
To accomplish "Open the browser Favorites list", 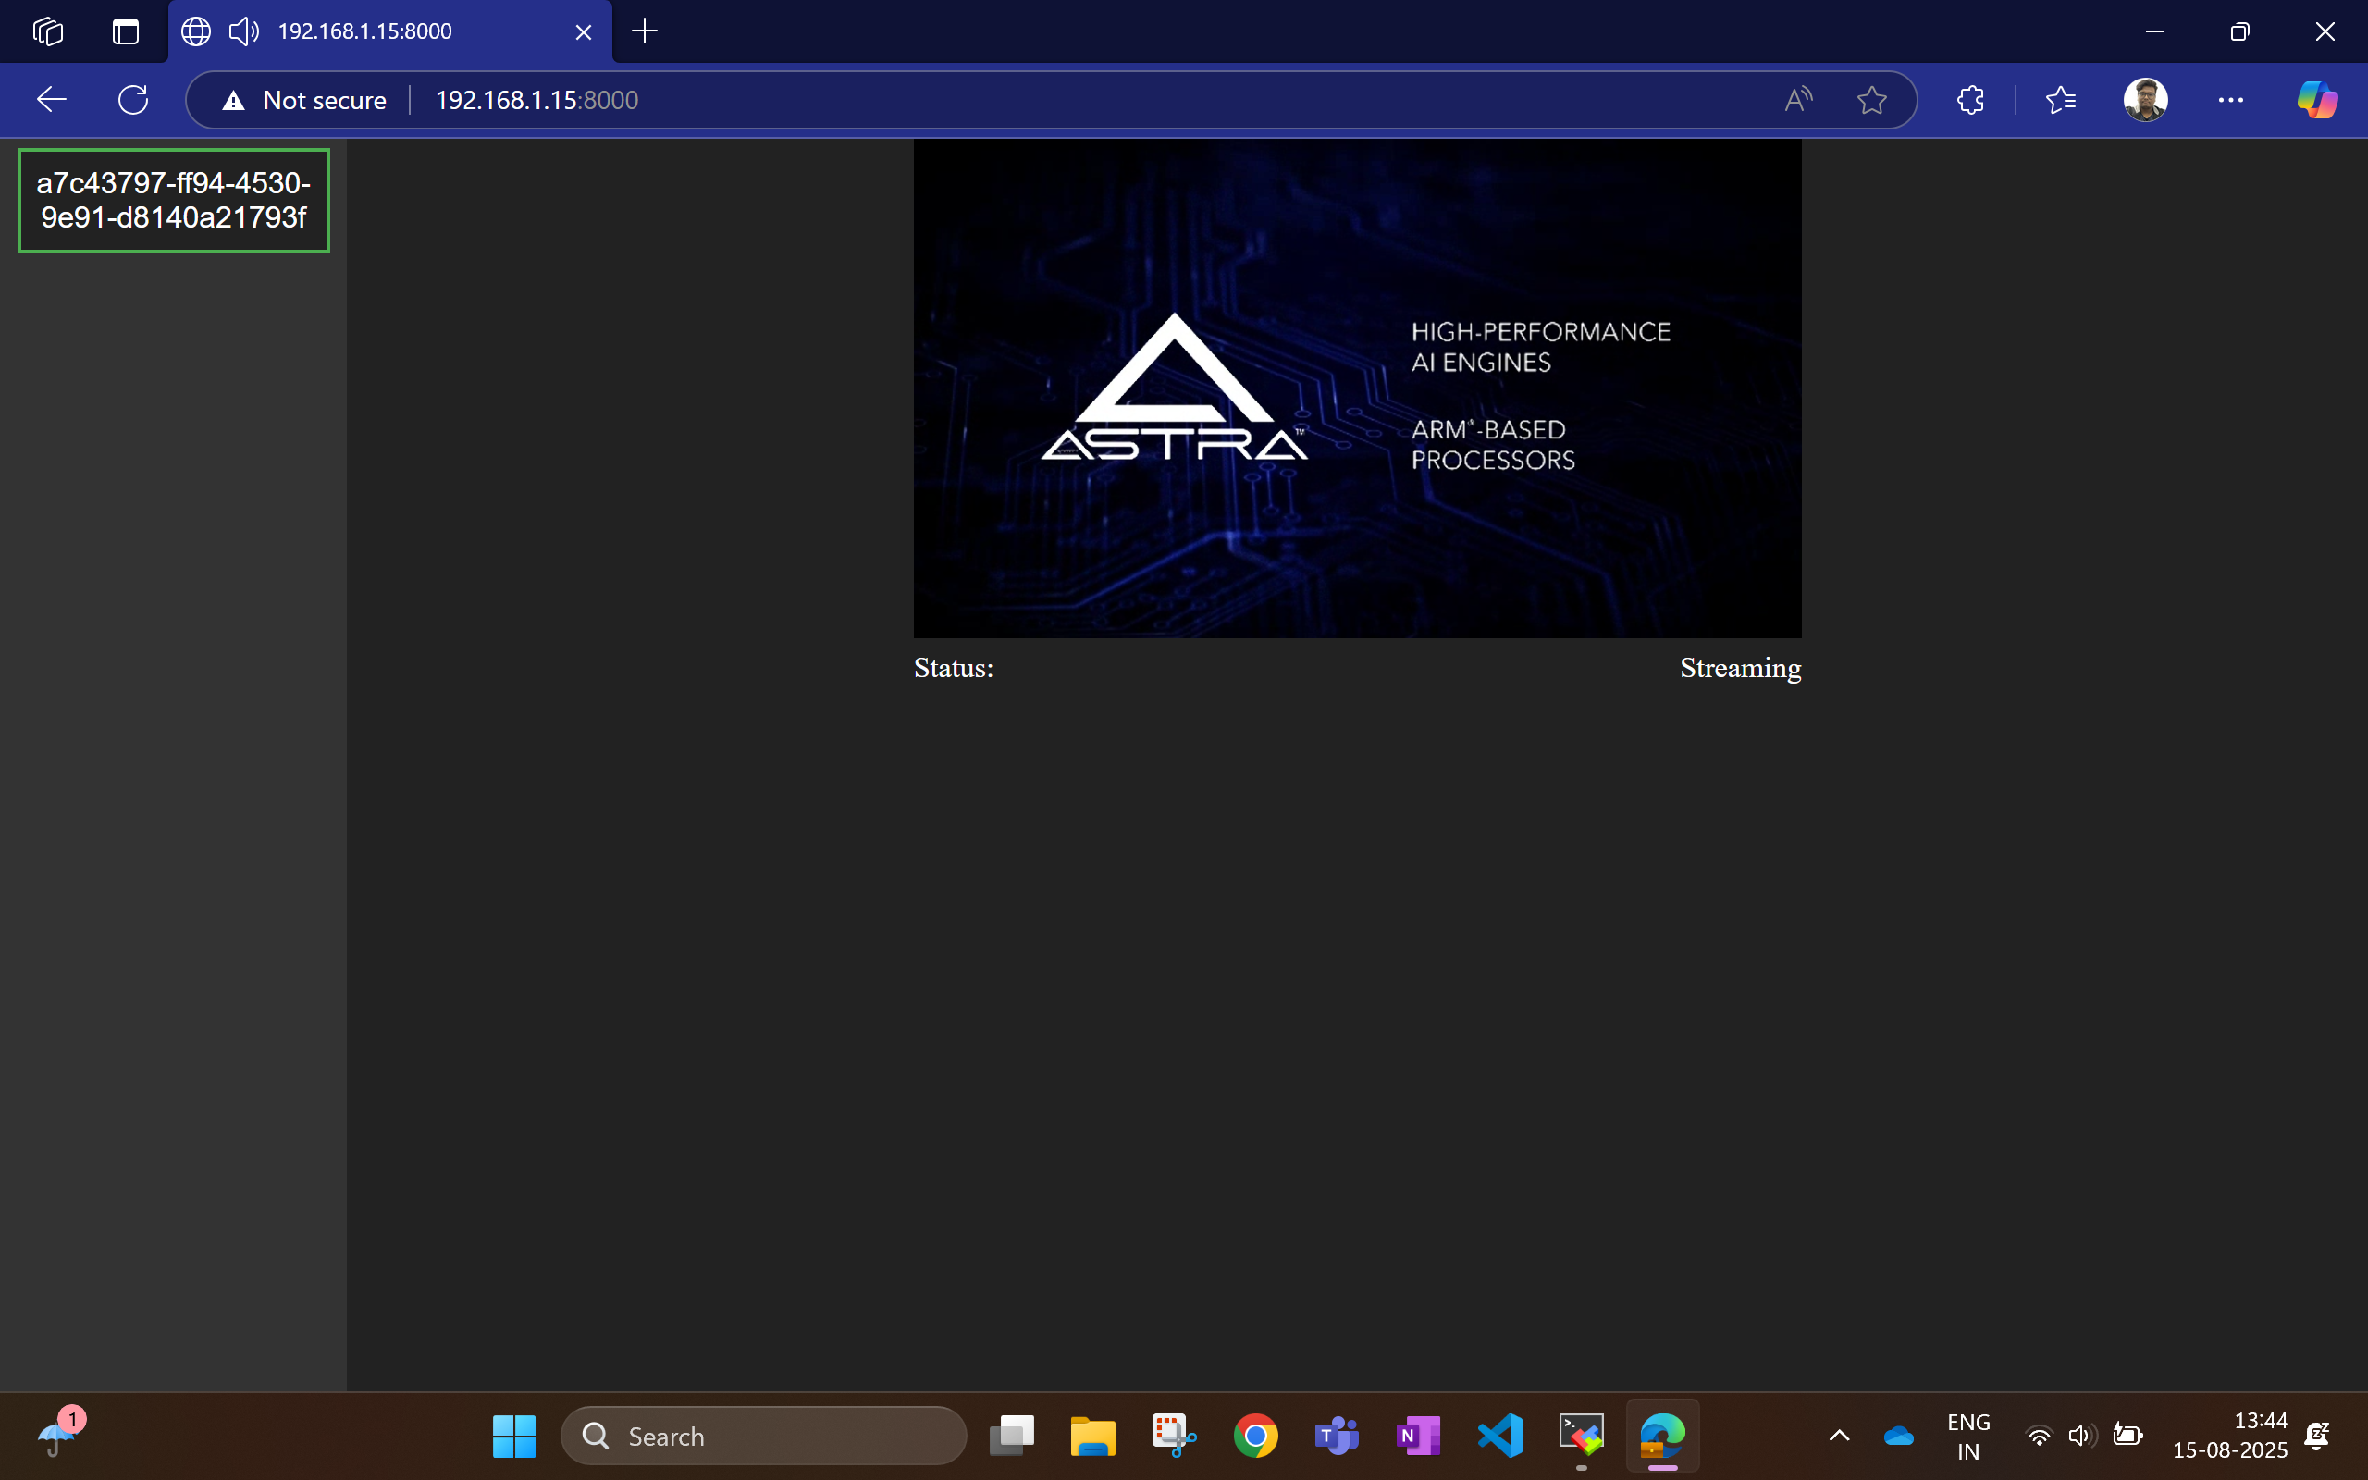I will pos(2061,99).
